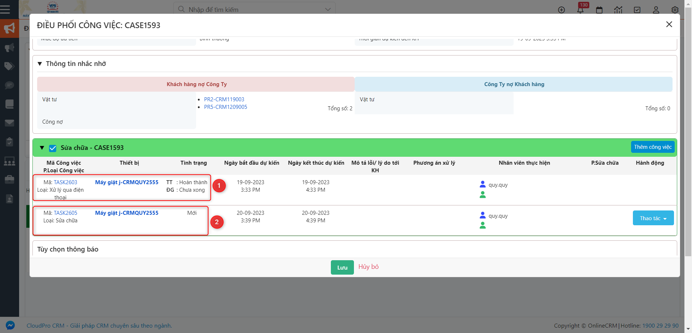Click blue user icon in TASK2605 row
692x333 pixels.
point(483,216)
